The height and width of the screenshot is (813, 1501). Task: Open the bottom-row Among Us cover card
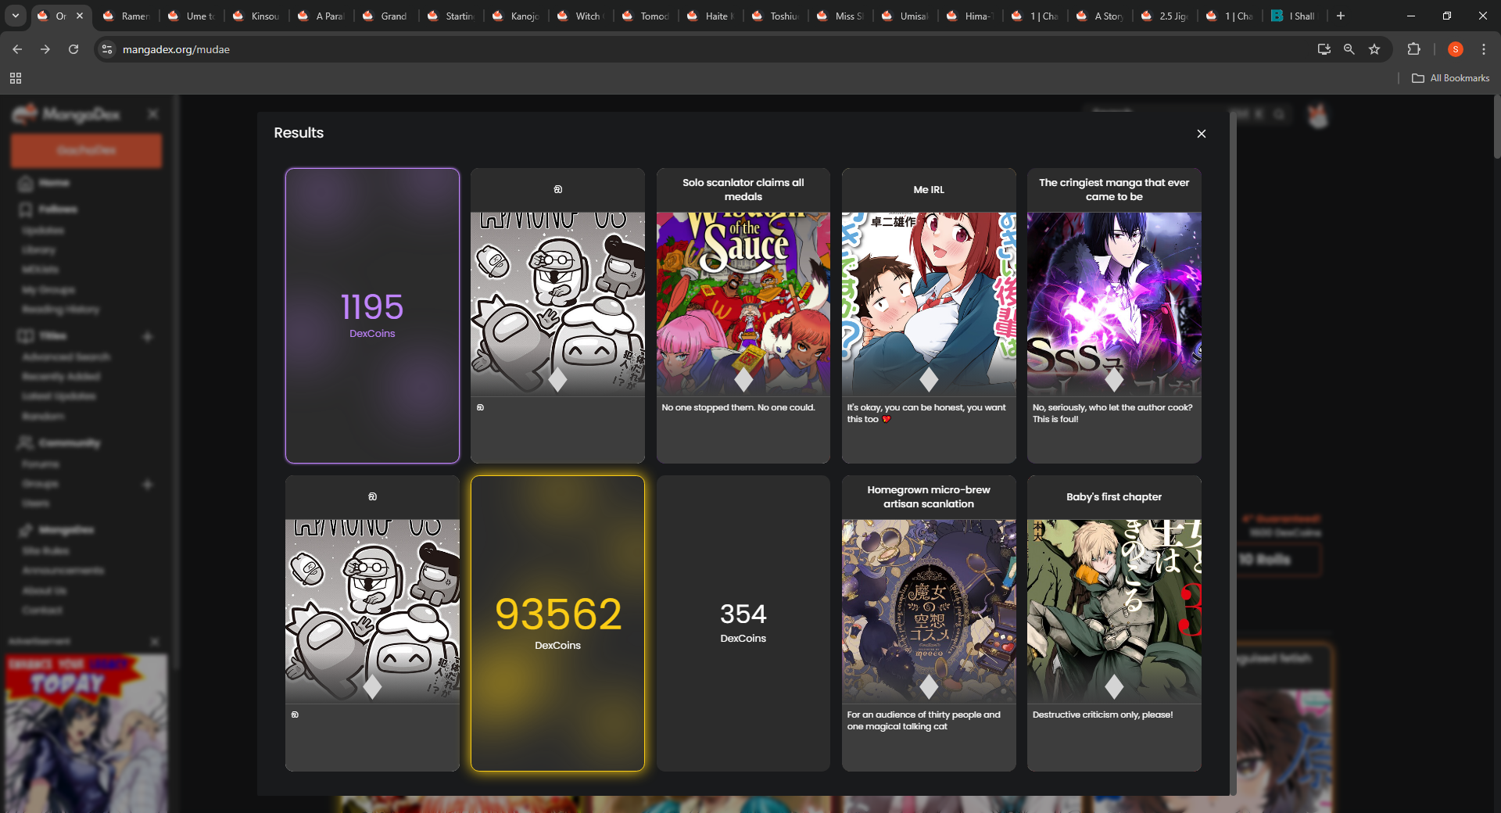click(372, 611)
